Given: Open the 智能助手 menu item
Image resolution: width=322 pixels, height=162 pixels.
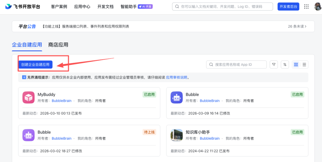Looking at the screenshot, I should coord(128,7).
